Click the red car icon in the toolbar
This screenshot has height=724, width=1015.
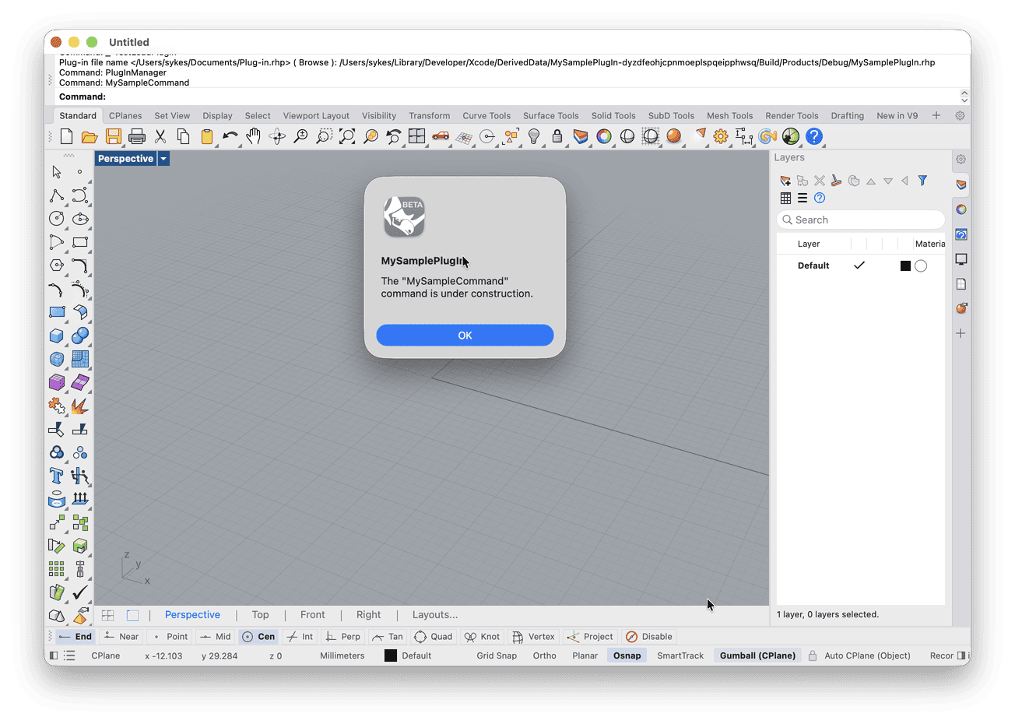tap(441, 137)
